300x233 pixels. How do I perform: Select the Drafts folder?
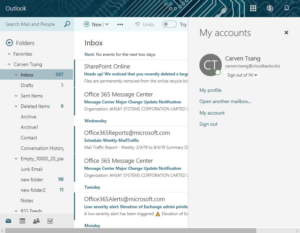(x=27, y=85)
